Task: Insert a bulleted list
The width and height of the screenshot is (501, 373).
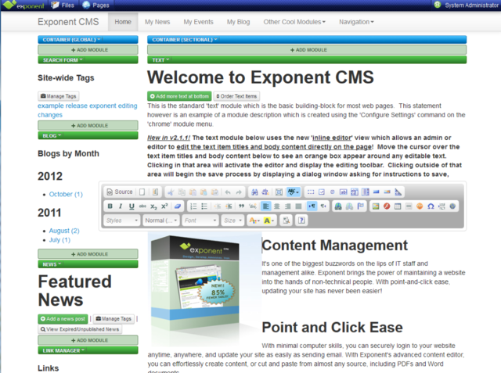Action: (x=204, y=206)
